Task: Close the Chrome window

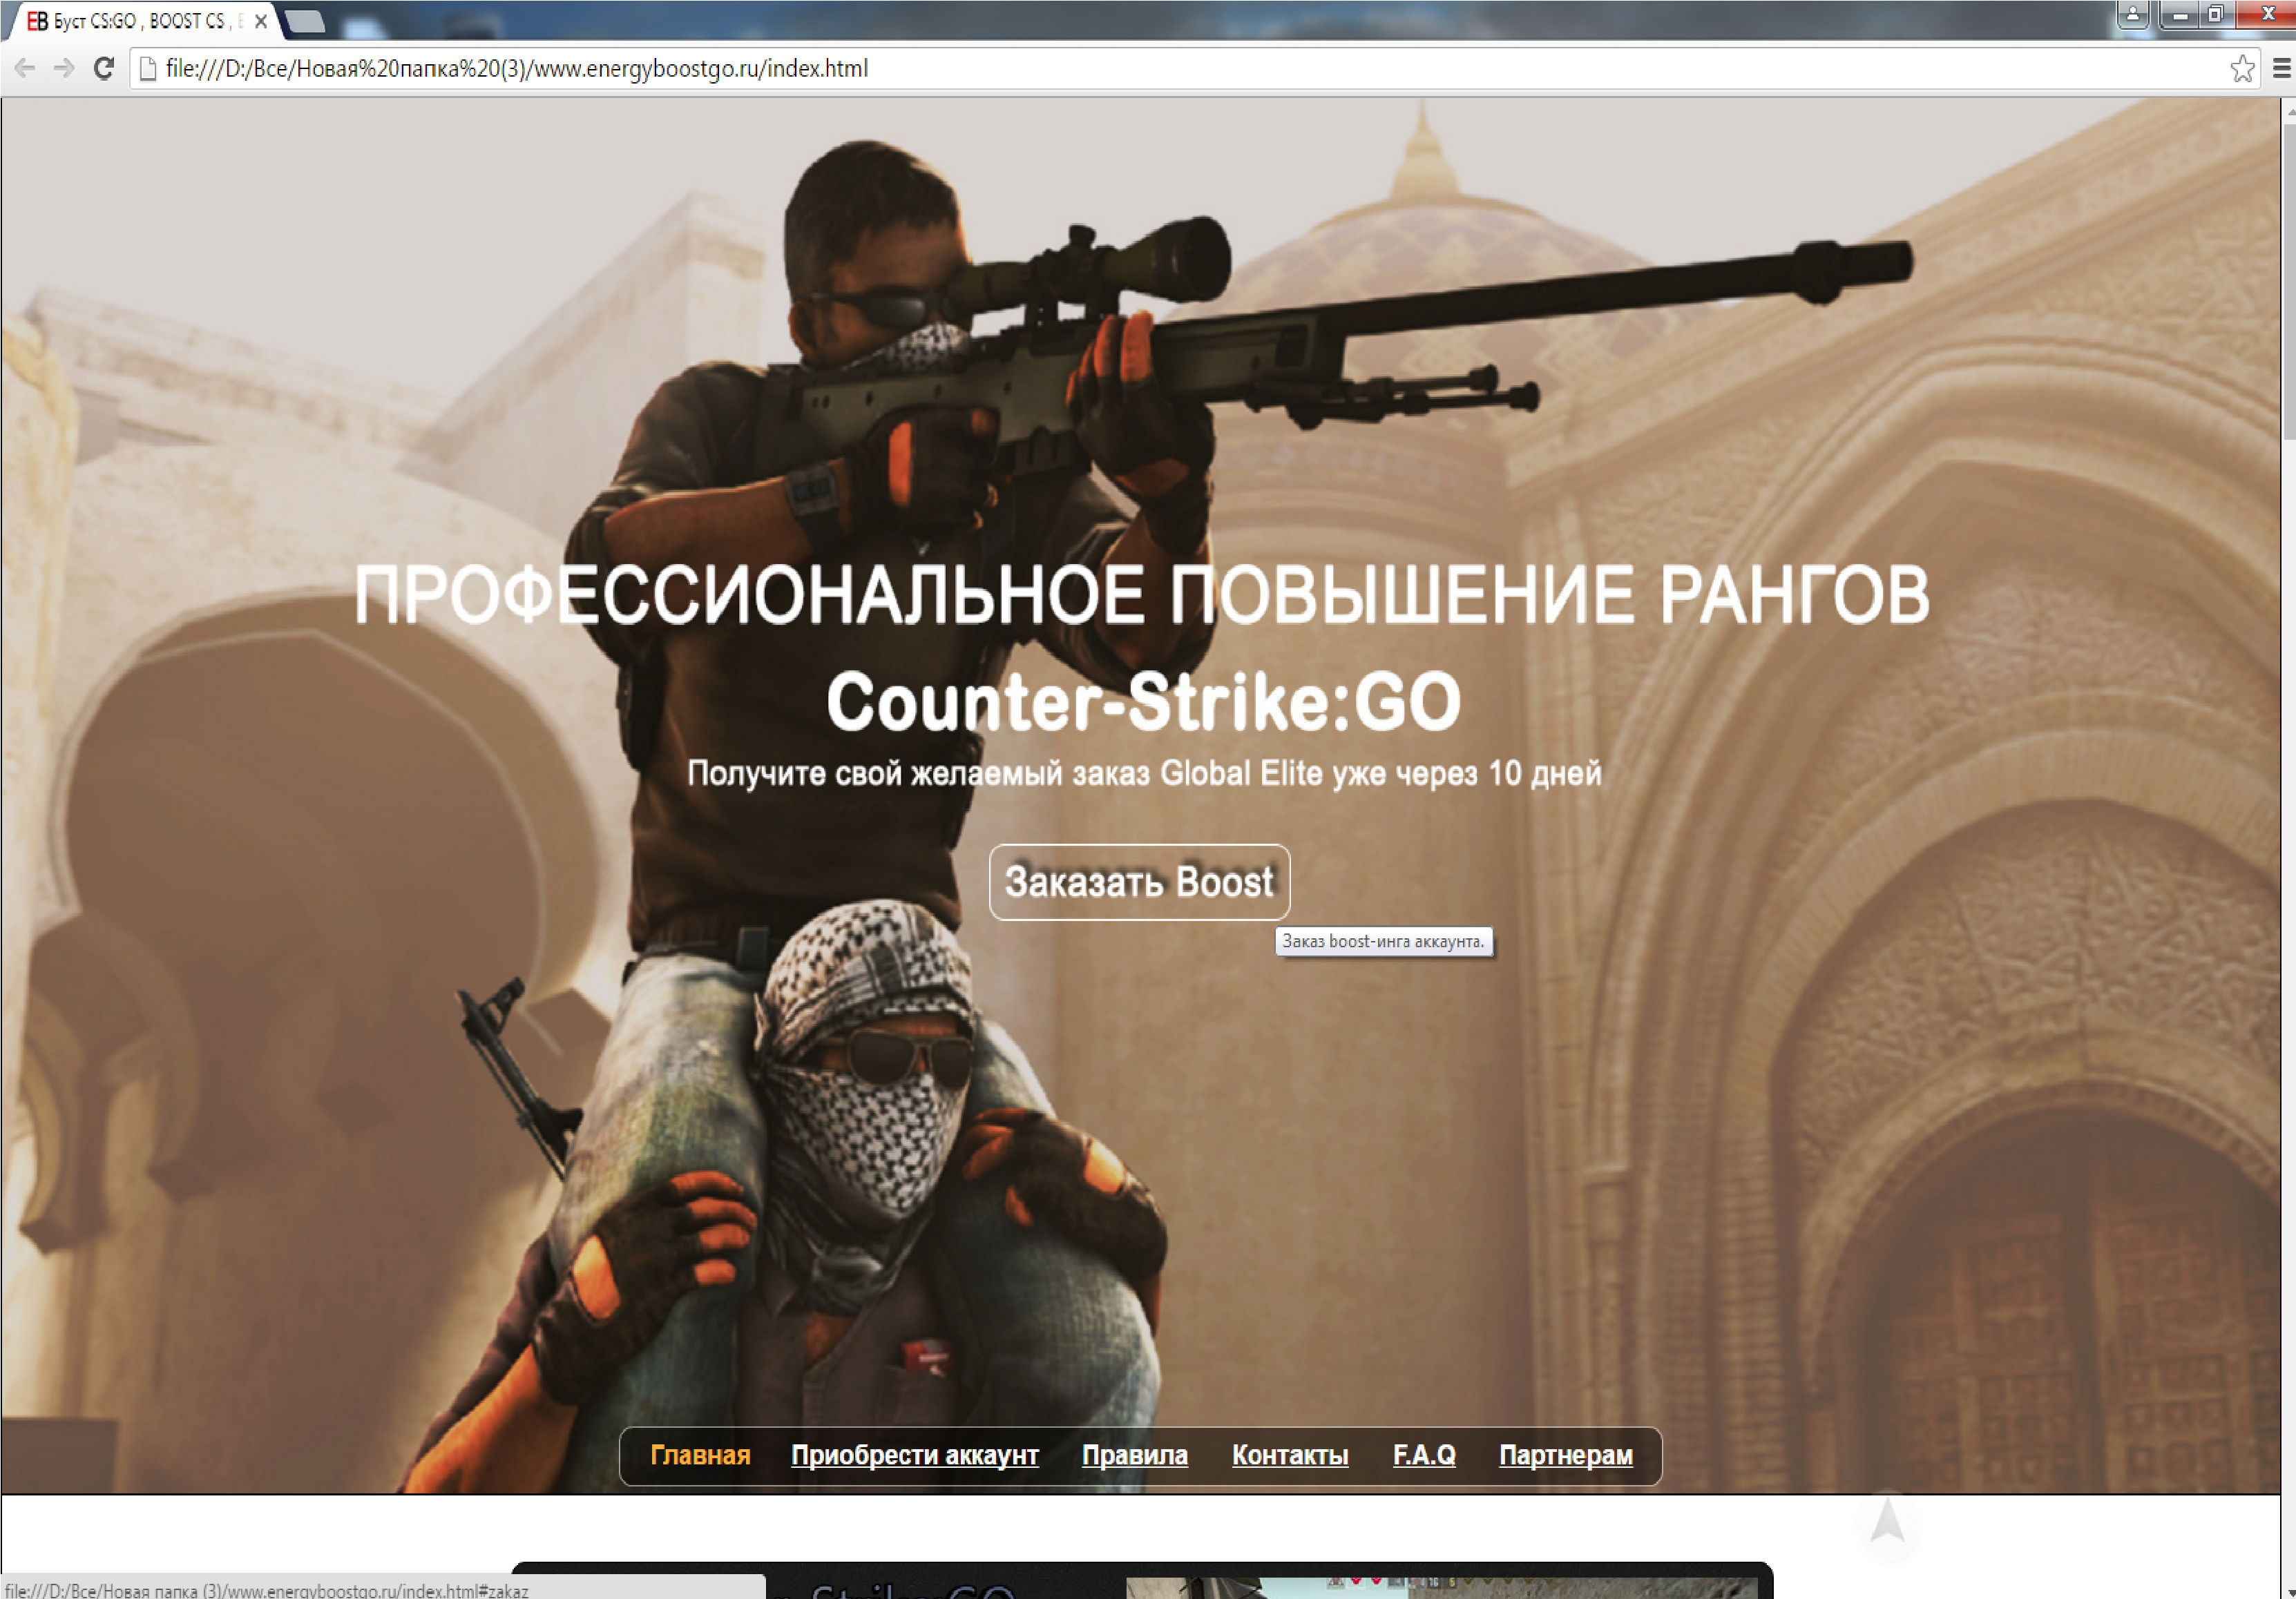Action: 2266,15
